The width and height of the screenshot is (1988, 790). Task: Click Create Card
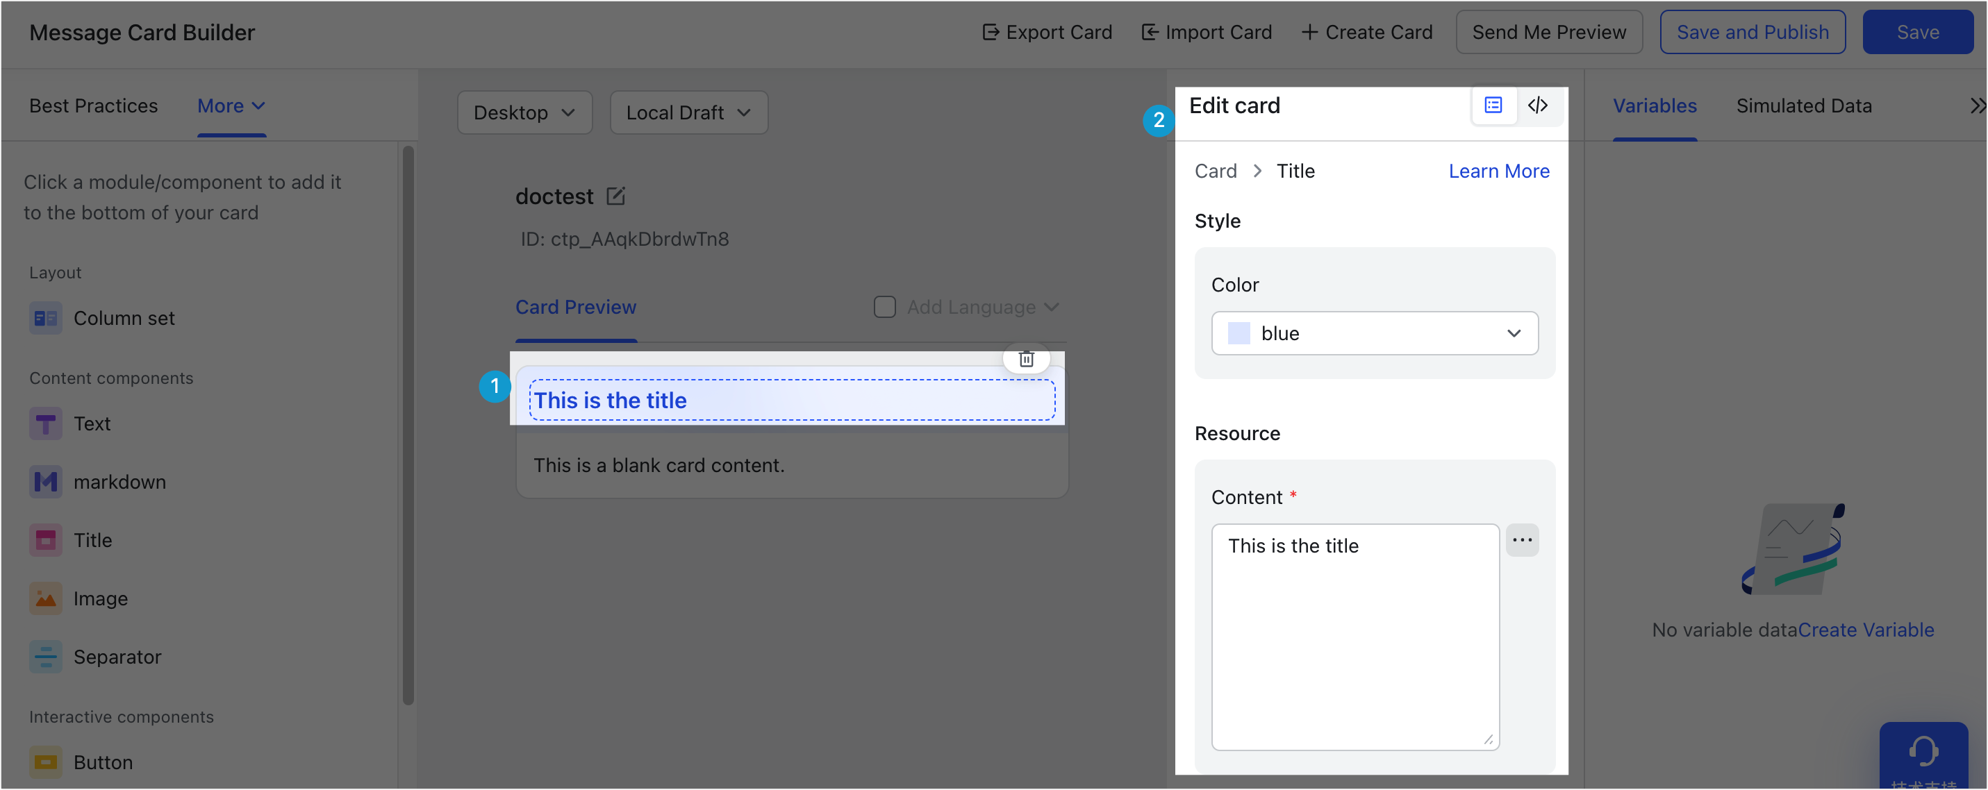point(1367,33)
